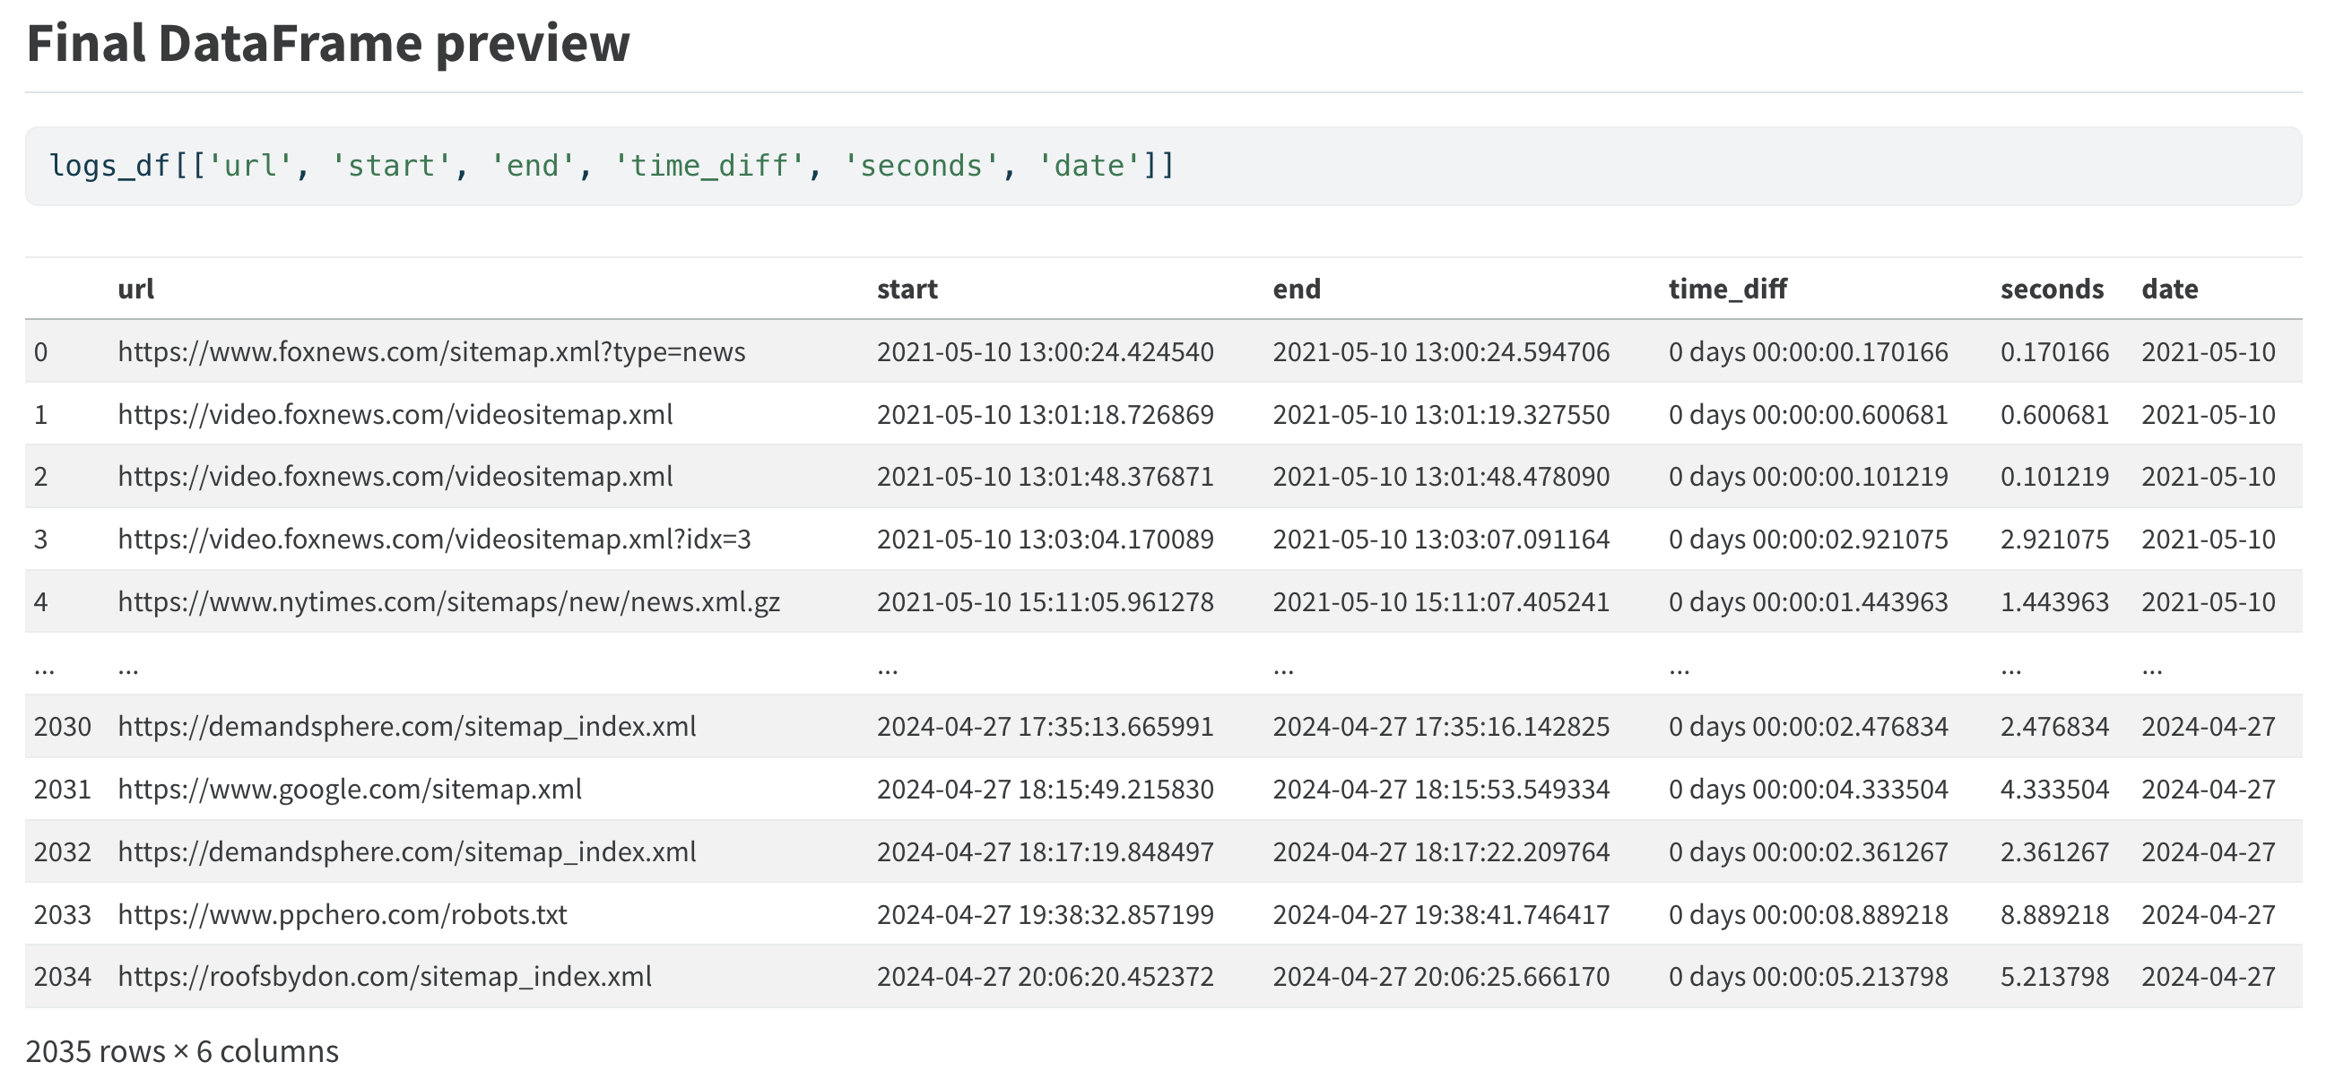Click the nytimes news.xml.gz URL
The width and height of the screenshot is (2335, 1088).
click(x=448, y=601)
